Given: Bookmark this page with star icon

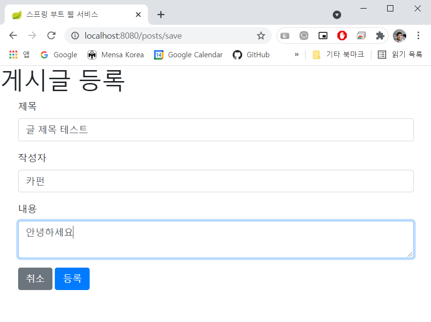Looking at the screenshot, I should click(261, 35).
